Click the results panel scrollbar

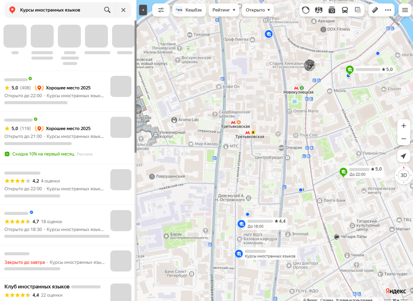pyautogui.click(x=135, y=87)
